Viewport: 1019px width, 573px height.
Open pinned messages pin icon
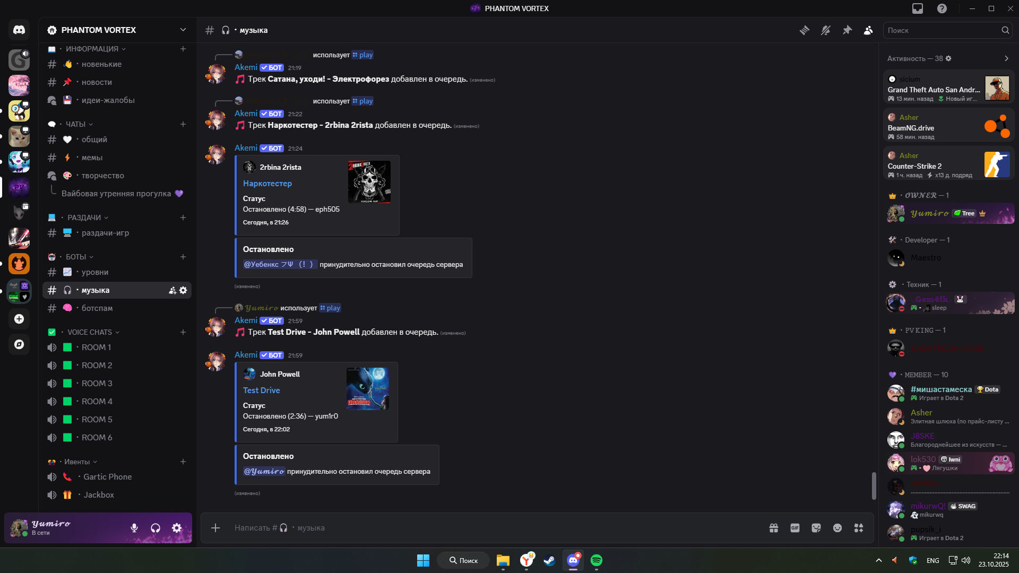[847, 30]
